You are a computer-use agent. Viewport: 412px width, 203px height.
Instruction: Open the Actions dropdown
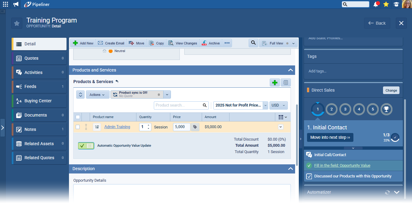pyautogui.click(x=97, y=95)
